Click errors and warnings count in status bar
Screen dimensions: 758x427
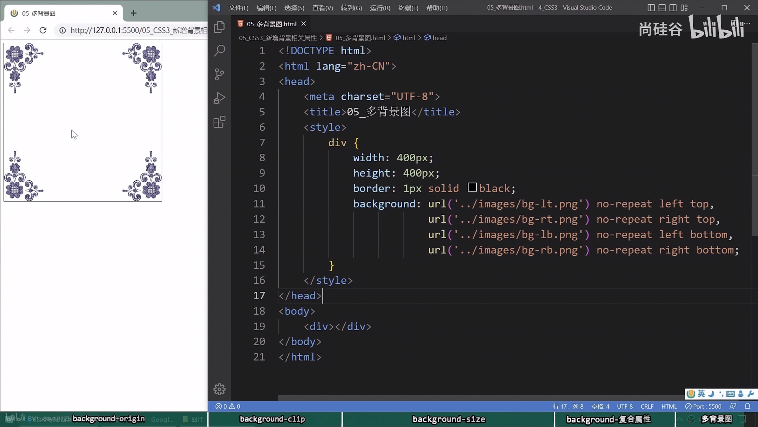pos(228,406)
